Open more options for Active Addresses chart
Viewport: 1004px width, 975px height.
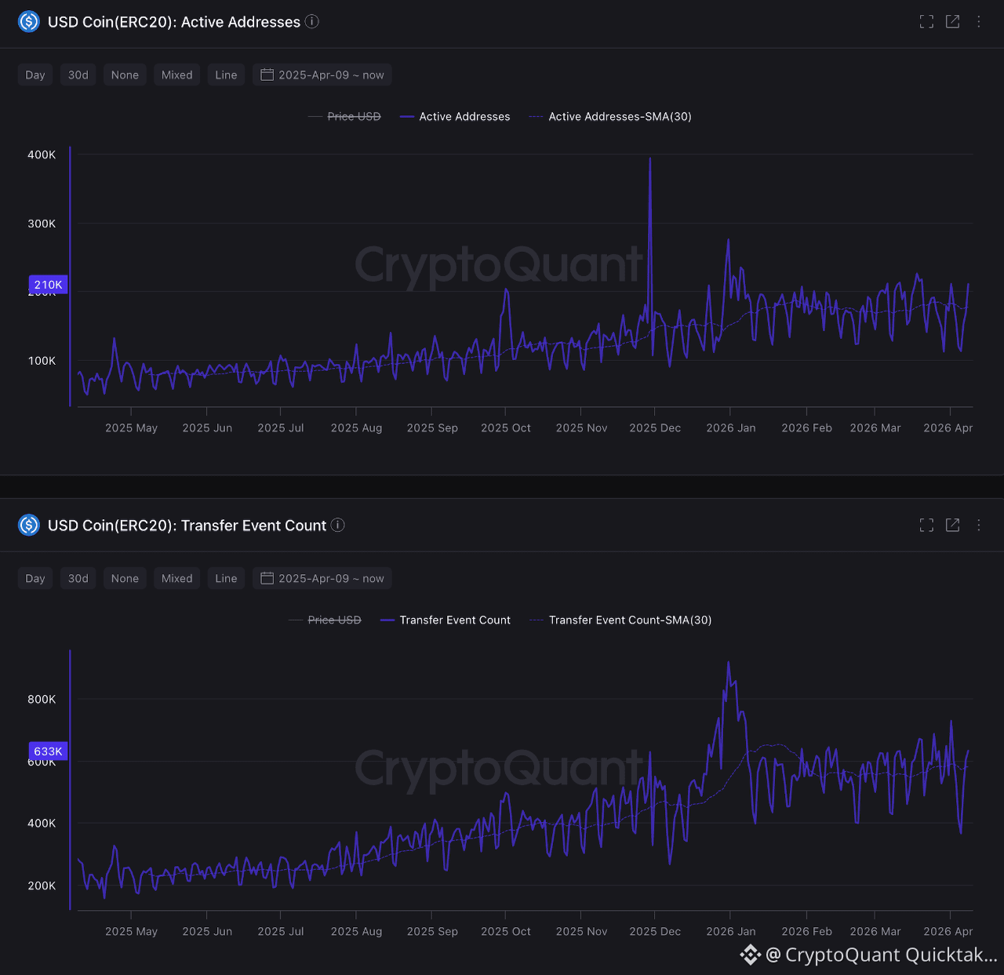(x=978, y=22)
